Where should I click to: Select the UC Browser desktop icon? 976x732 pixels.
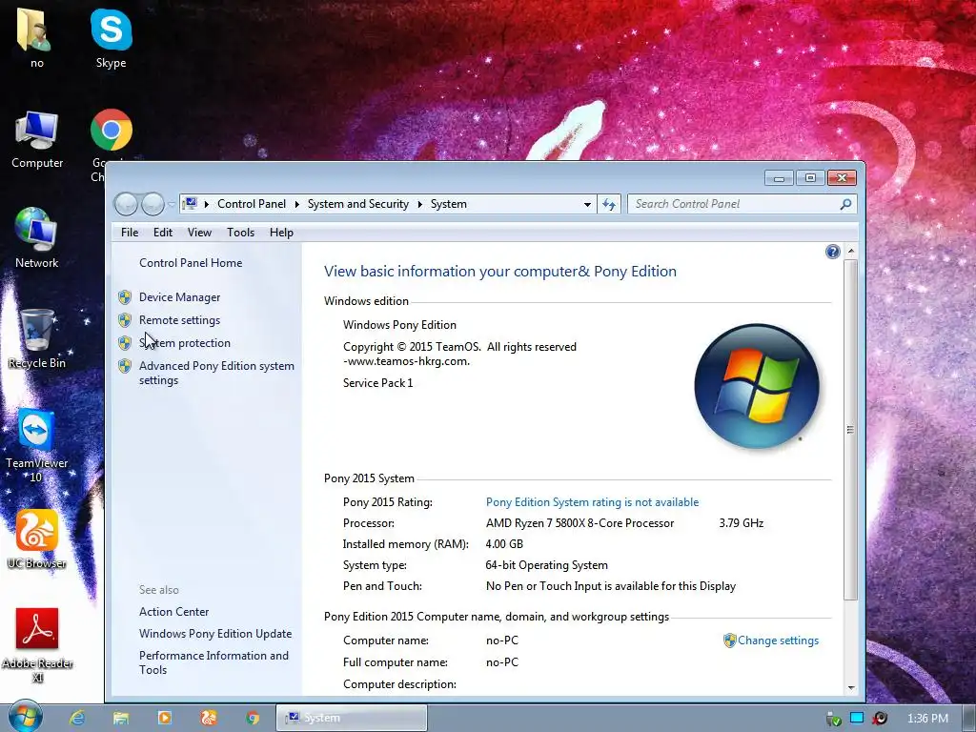tap(37, 539)
